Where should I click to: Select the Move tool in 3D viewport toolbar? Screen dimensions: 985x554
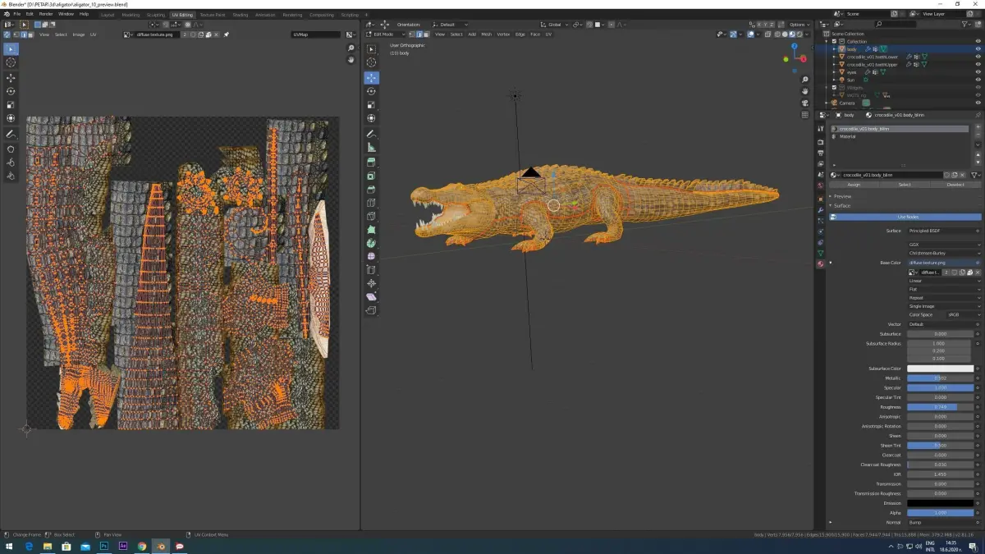[371, 77]
